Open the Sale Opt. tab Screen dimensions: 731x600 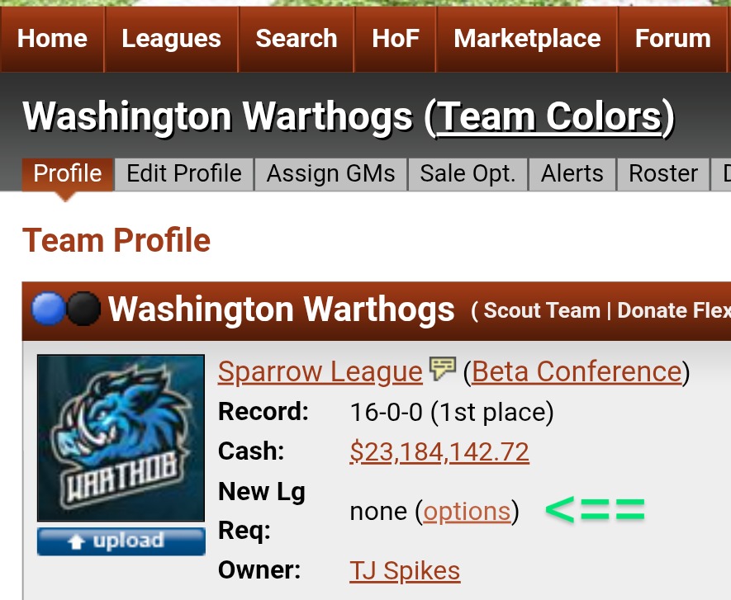[x=468, y=174]
